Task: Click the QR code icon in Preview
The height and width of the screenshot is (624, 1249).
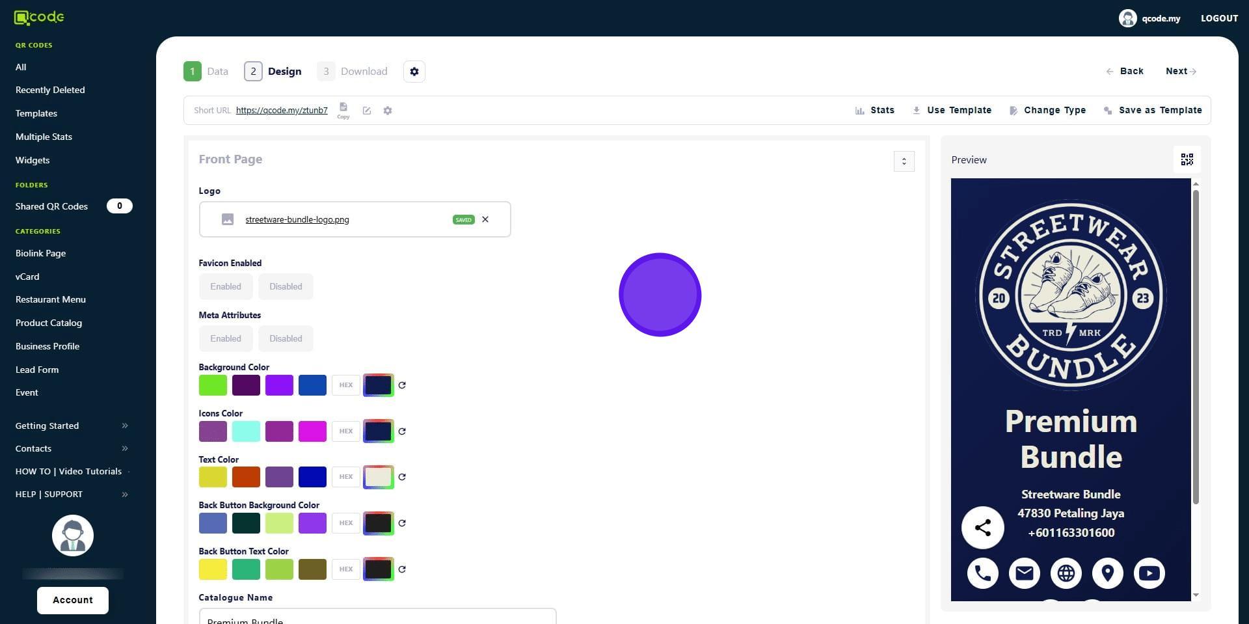Action: (x=1187, y=160)
